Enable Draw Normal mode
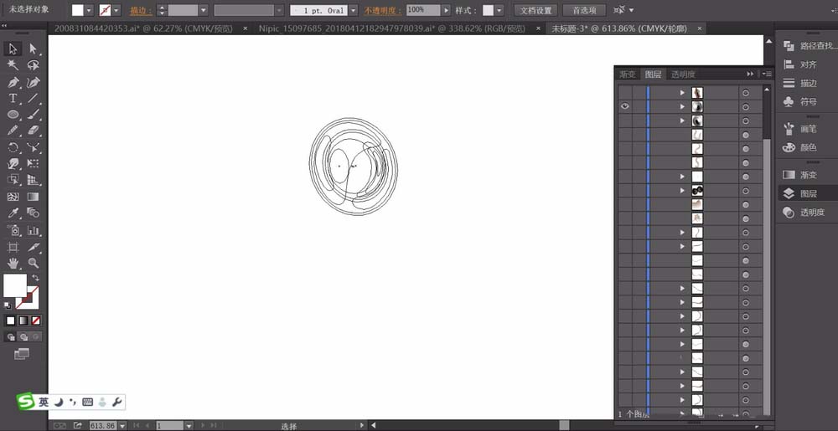 click(x=11, y=337)
